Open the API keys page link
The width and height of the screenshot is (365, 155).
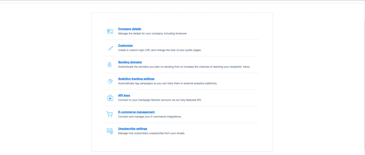(x=124, y=95)
